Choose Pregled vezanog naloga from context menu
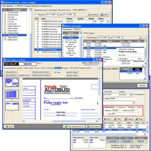 point(127,52)
